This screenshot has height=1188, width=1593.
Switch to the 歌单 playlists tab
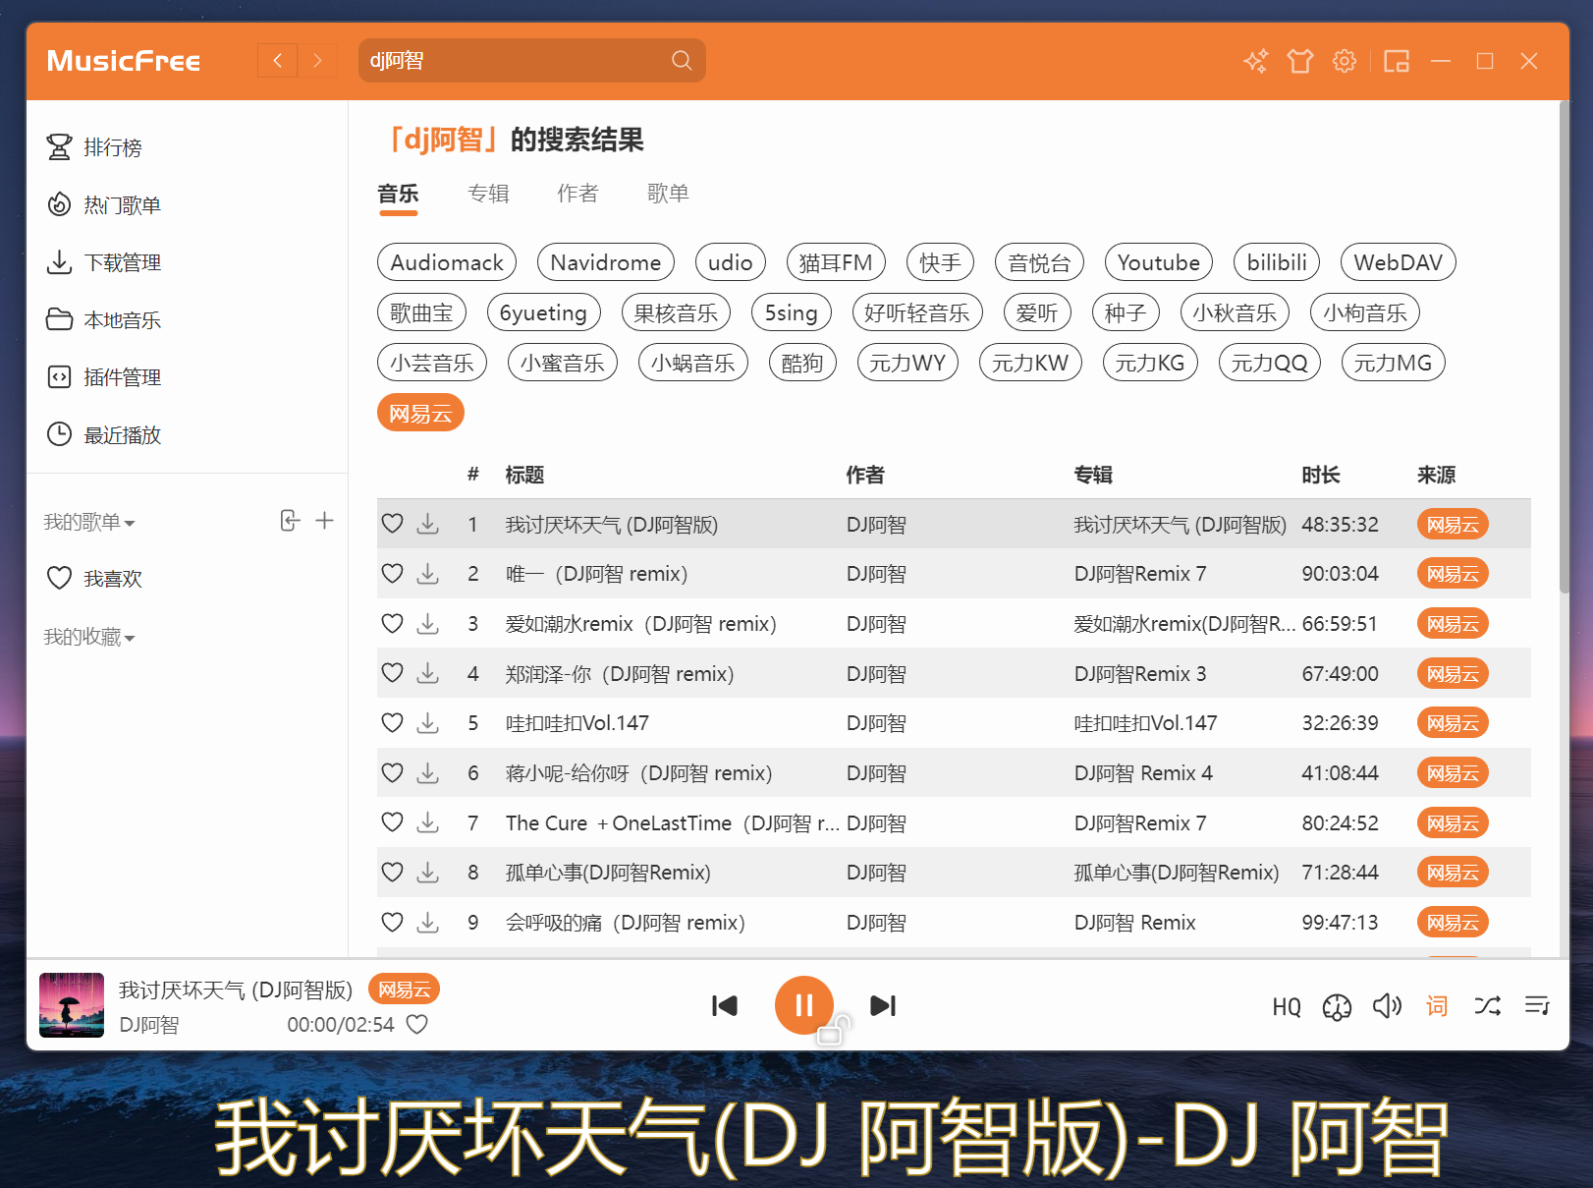tap(668, 193)
